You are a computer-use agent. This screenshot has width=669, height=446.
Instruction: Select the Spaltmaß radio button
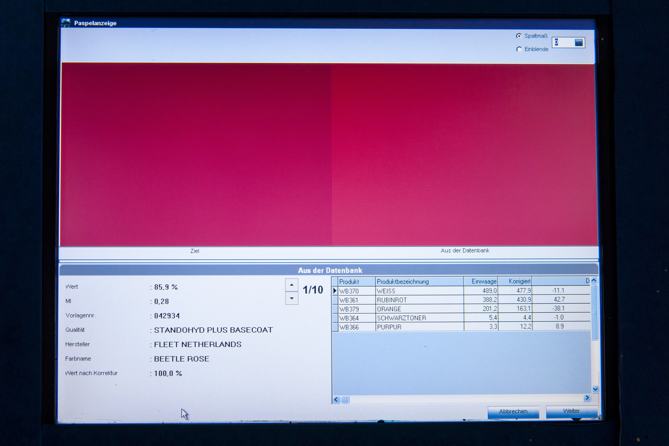point(519,36)
